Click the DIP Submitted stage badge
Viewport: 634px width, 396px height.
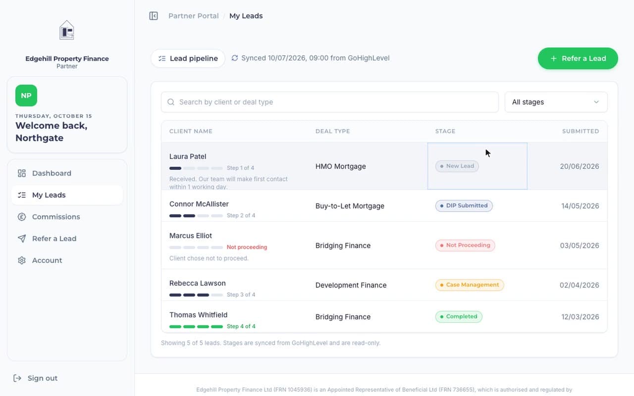point(464,206)
